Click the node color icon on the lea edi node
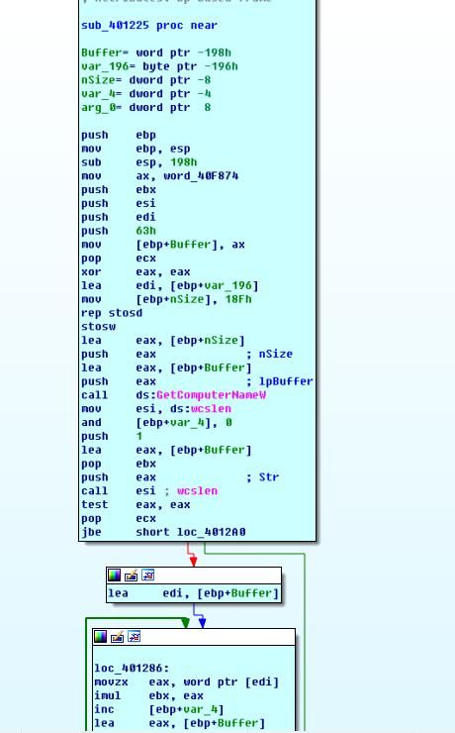This screenshot has height=733, width=455. point(115,575)
